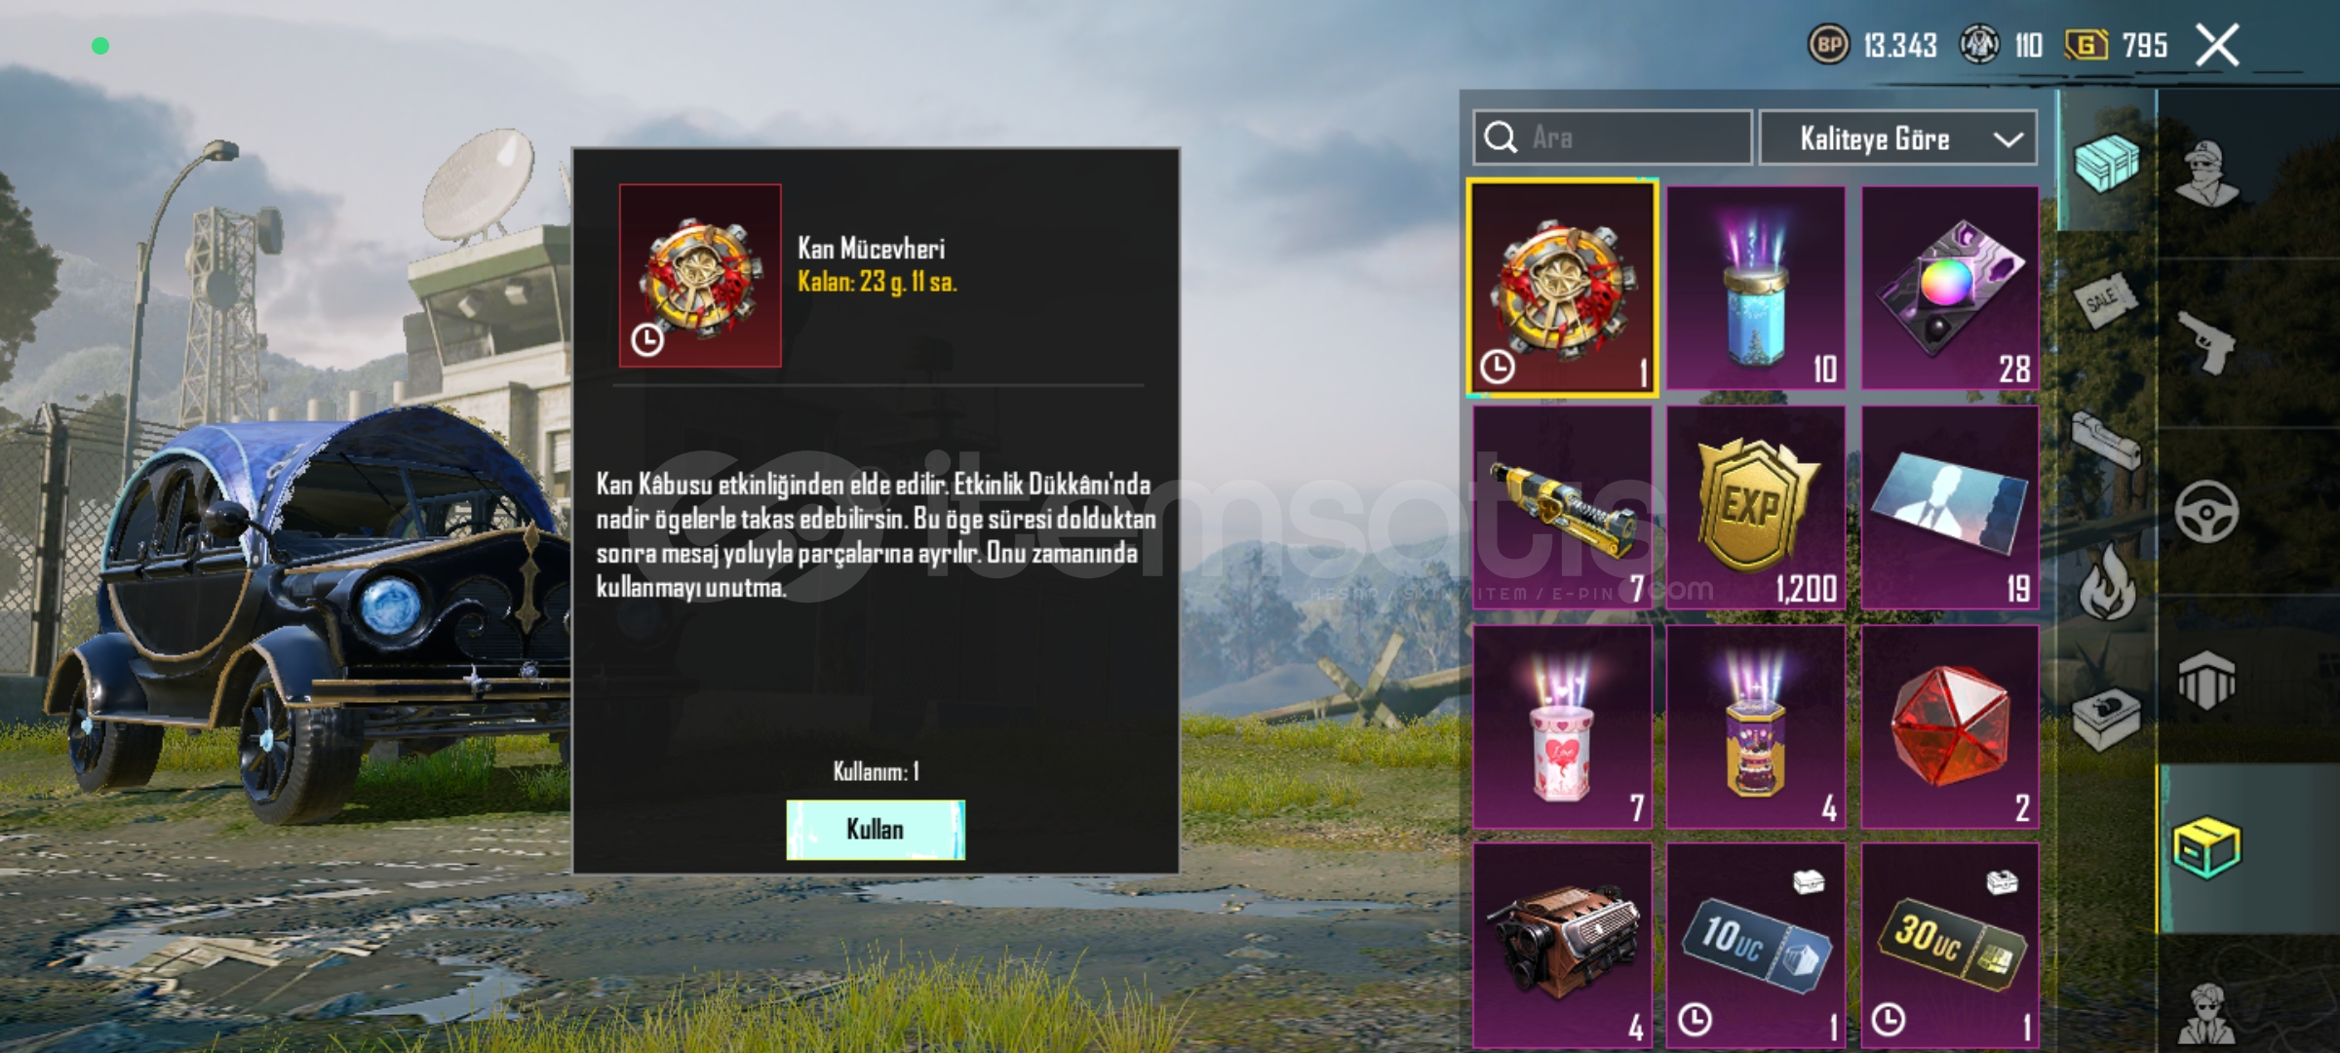Click the Kullan button
Image resolution: width=2340 pixels, height=1053 pixels.
coord(876,830)
